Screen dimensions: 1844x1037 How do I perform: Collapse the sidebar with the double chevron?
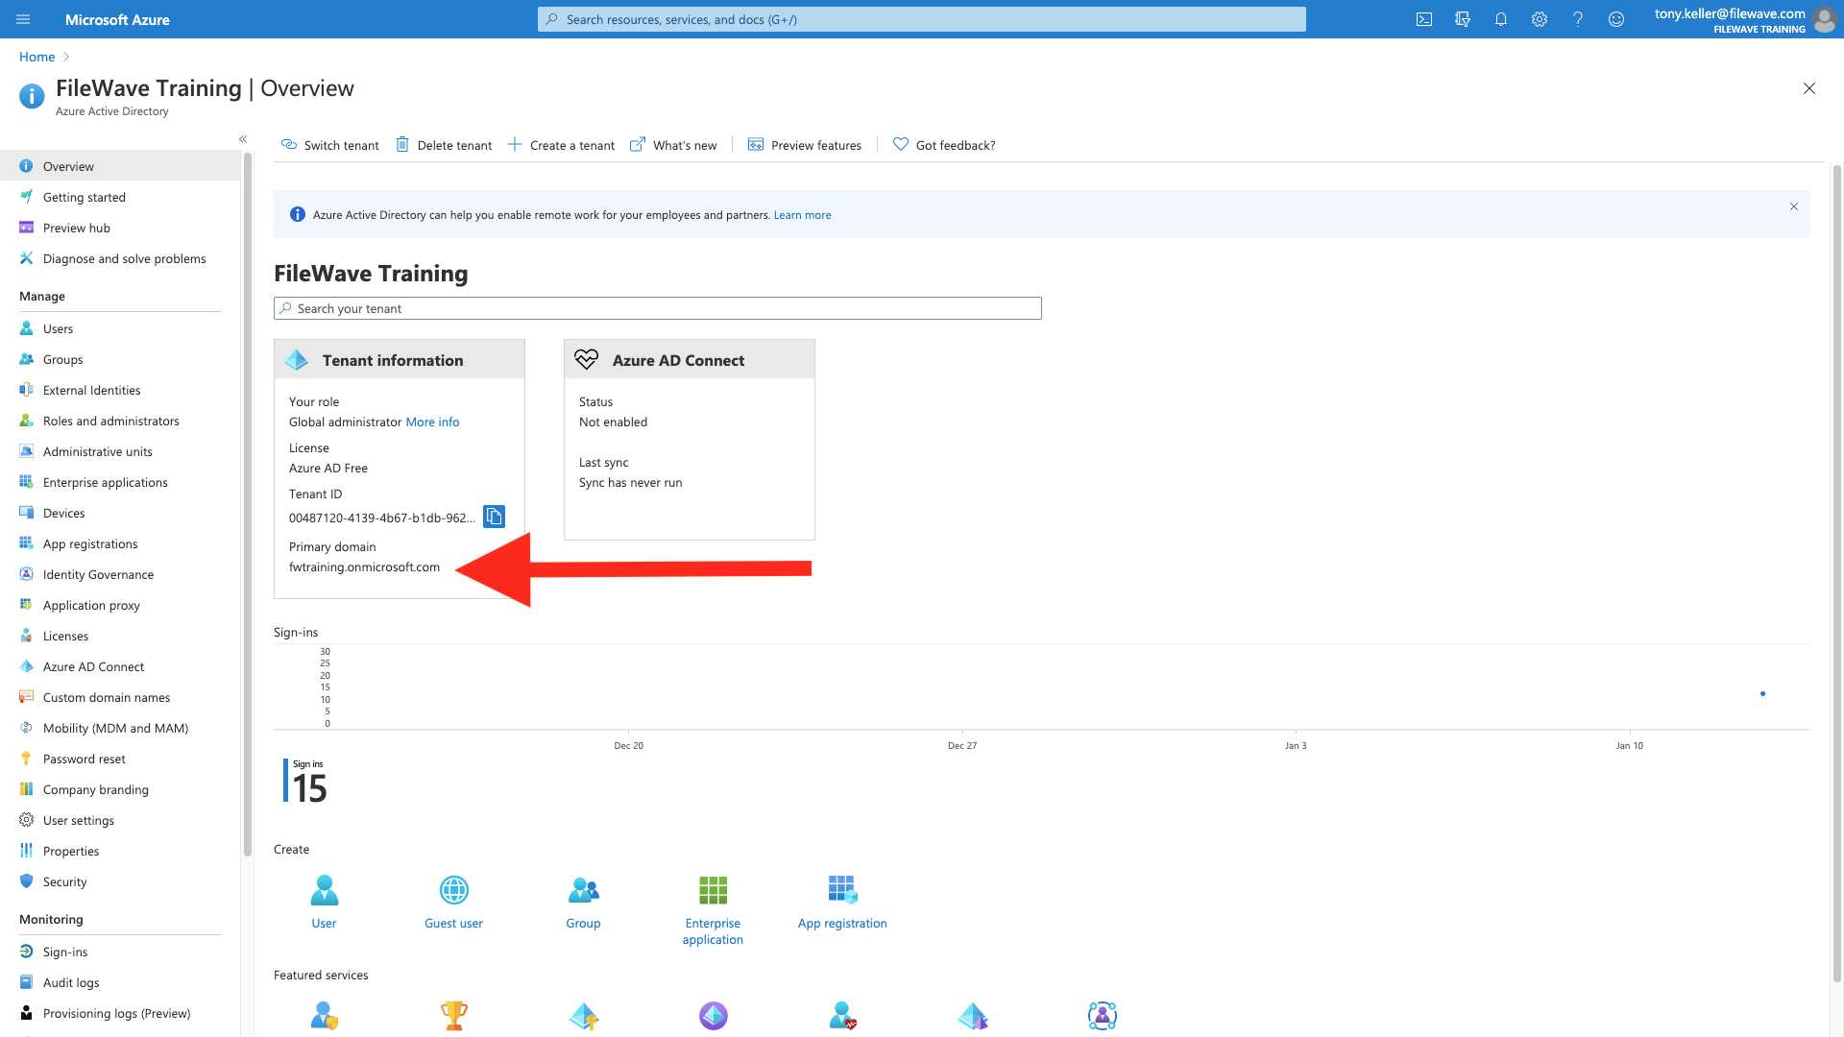pos(243,139)
